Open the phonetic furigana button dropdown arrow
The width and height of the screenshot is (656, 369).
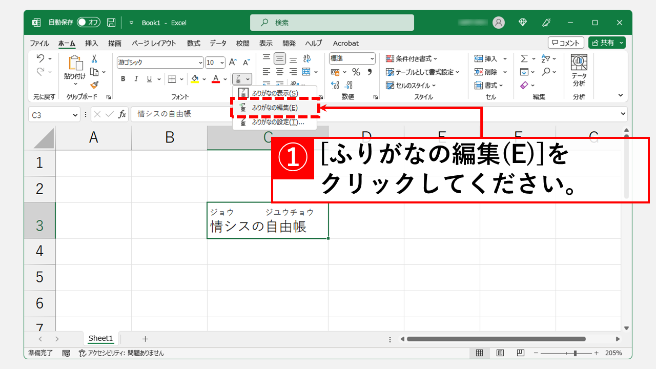click(x=248, y=79)
